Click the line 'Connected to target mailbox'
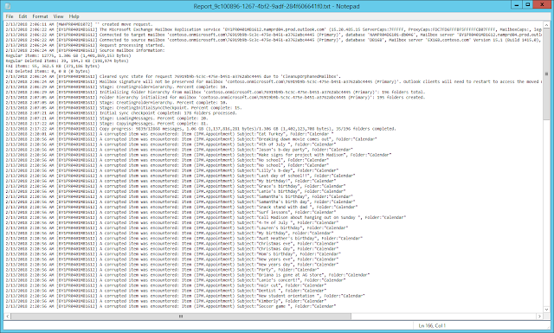The height and width of the screenshot is (333, 554). [x=274, y=35]
